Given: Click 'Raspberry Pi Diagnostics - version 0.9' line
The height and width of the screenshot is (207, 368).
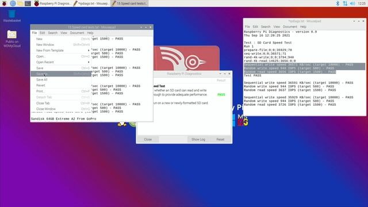Looking at the screenshot, I should 280,32.
